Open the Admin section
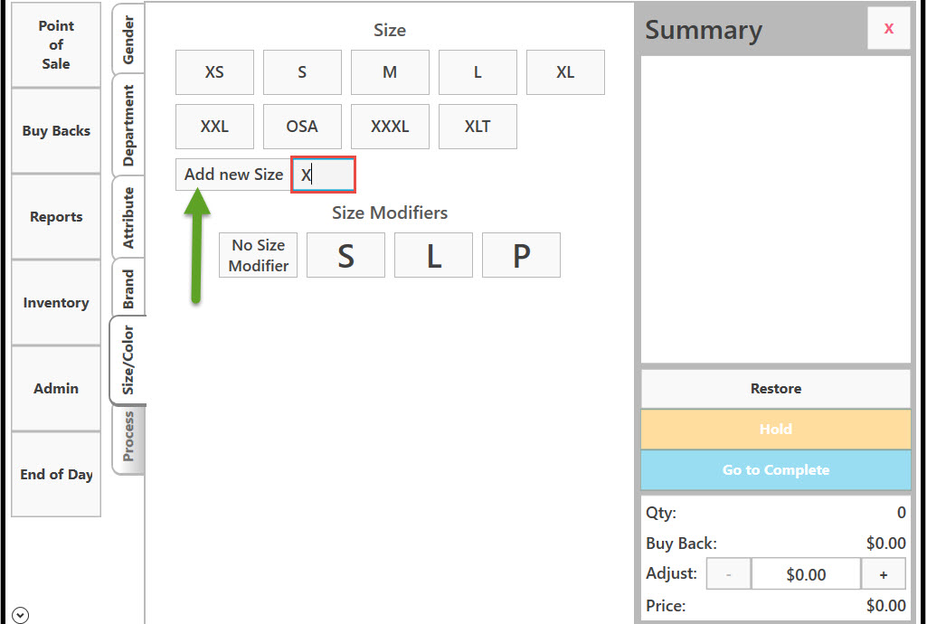Screen dimensions: 927x624 tap(56, 388)
